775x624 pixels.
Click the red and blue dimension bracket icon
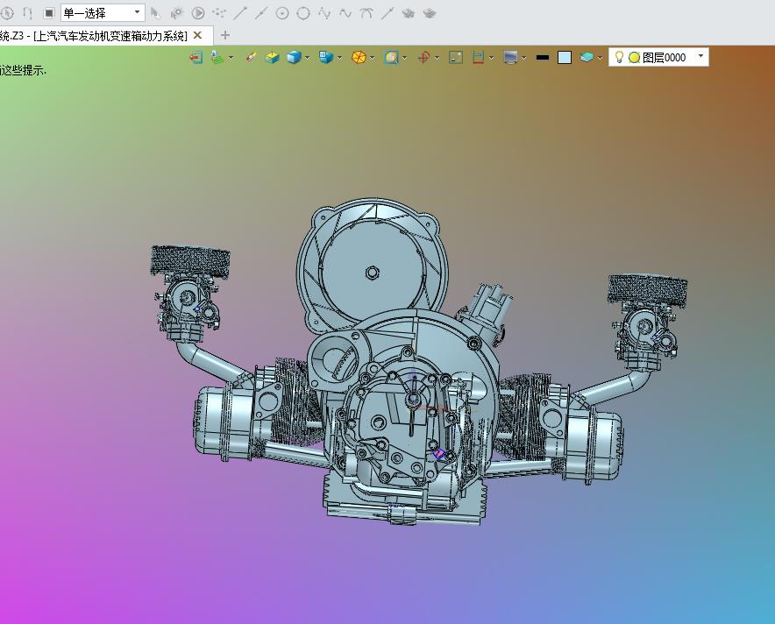pos(478,57)
